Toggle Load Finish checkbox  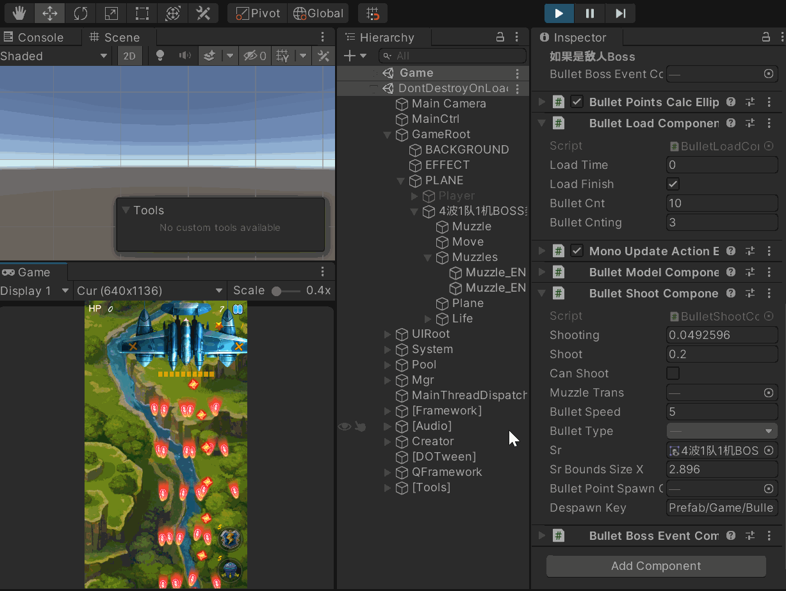point(673,184)
